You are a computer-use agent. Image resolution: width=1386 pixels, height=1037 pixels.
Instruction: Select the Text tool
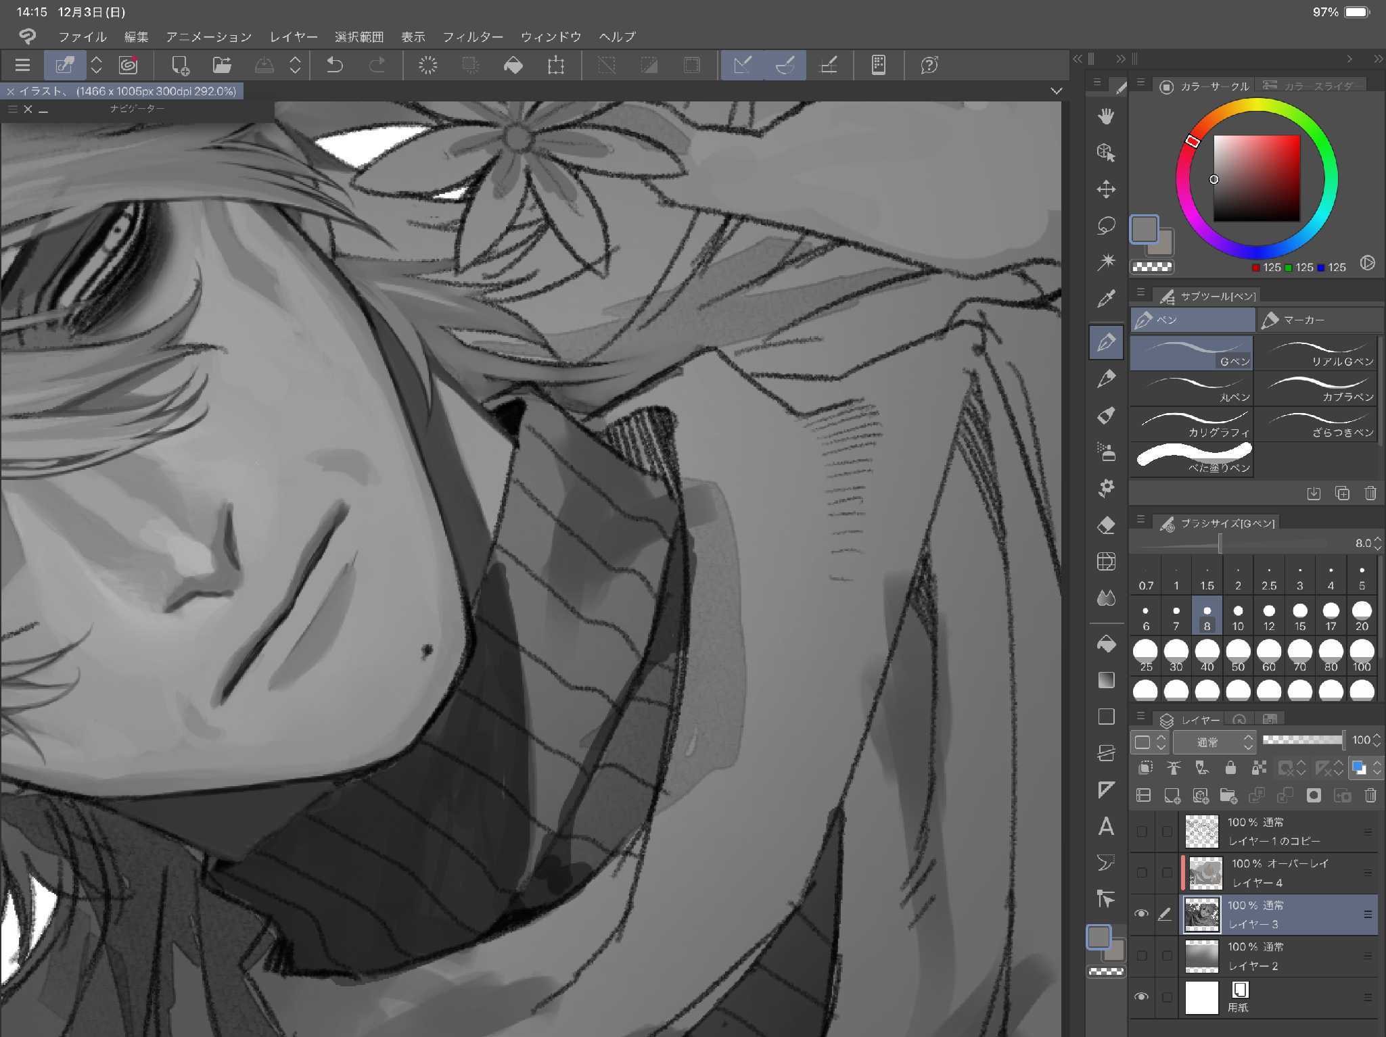[1106, 826]
